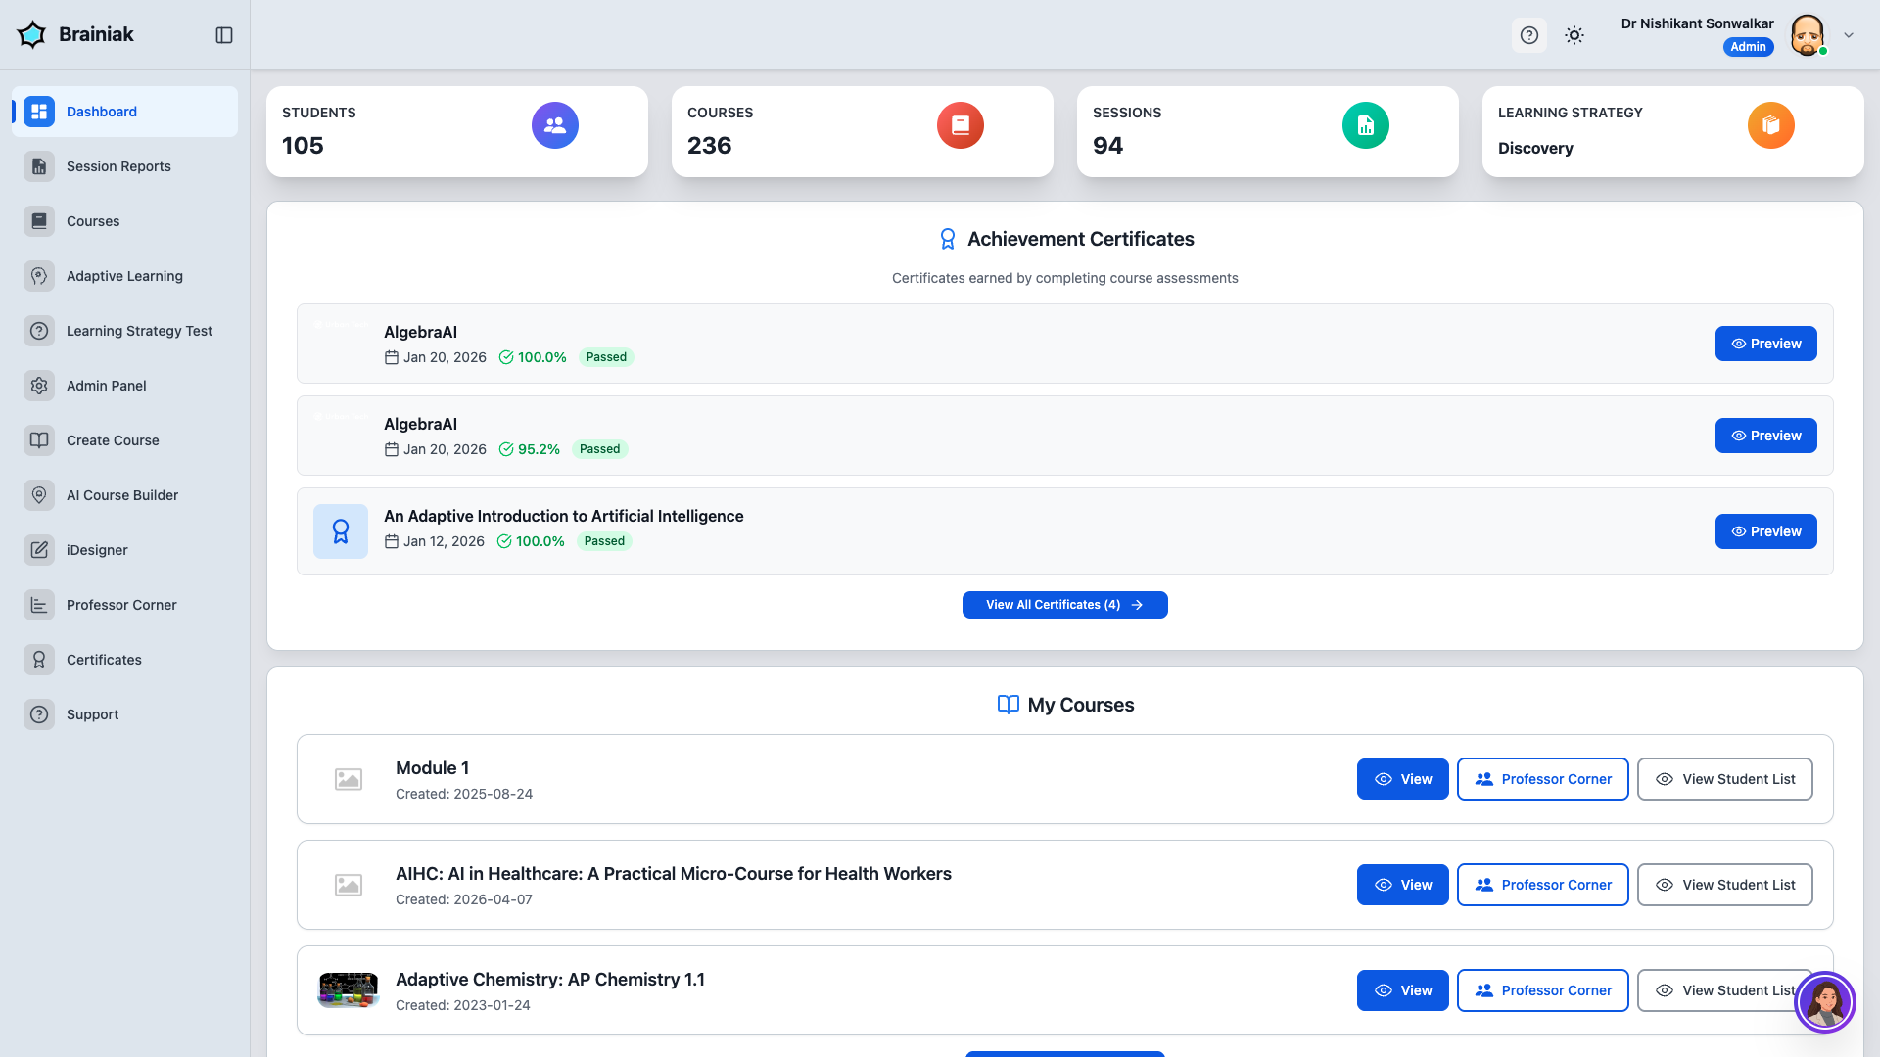Click the red Courses book icon
Screen dimensions: 1880x1057
click(x=961, y=125)
